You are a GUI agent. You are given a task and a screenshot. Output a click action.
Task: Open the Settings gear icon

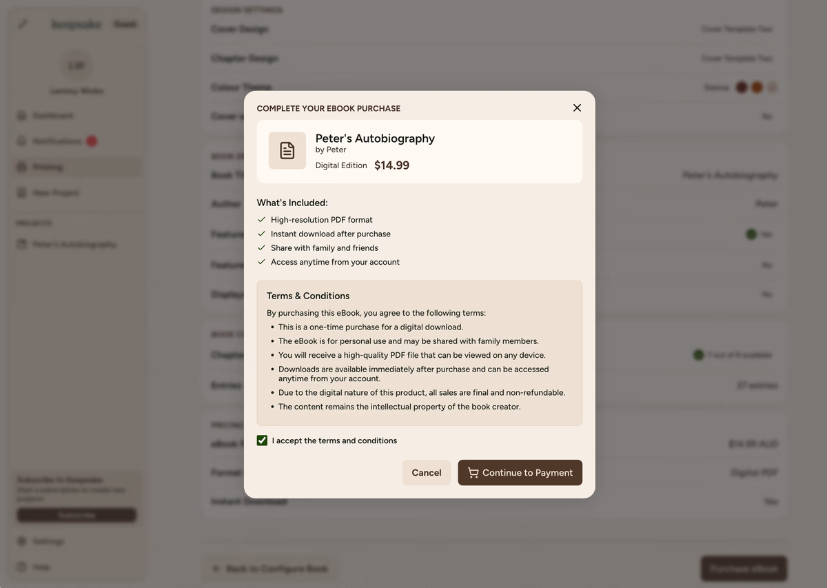(x=22, y=542)
